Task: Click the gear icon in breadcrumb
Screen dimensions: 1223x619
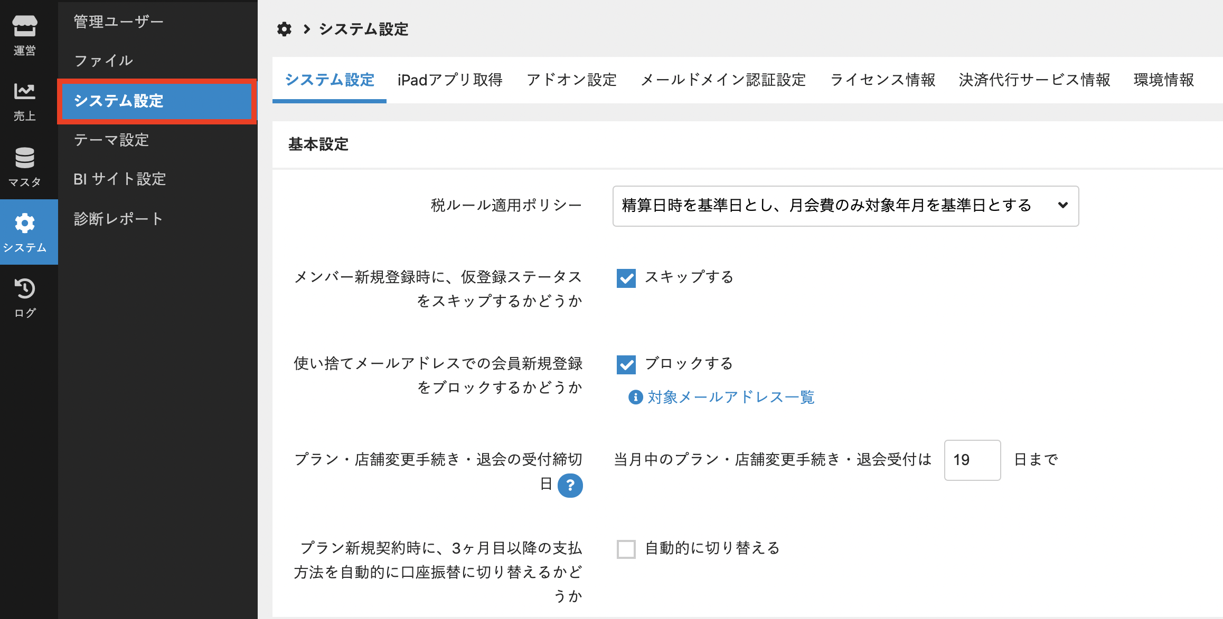Action: tap(284, 29)
